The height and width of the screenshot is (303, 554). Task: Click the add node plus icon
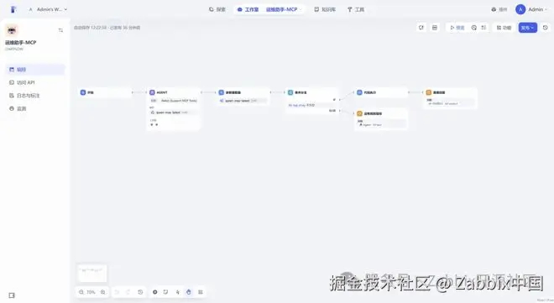point(154,292)
